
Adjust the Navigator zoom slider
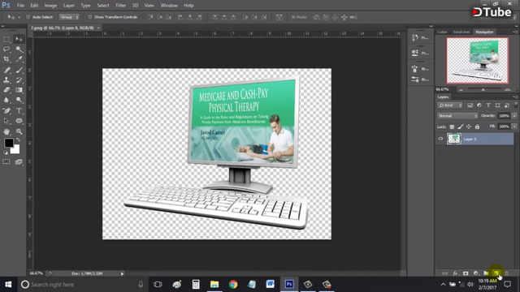pos(483,89)
